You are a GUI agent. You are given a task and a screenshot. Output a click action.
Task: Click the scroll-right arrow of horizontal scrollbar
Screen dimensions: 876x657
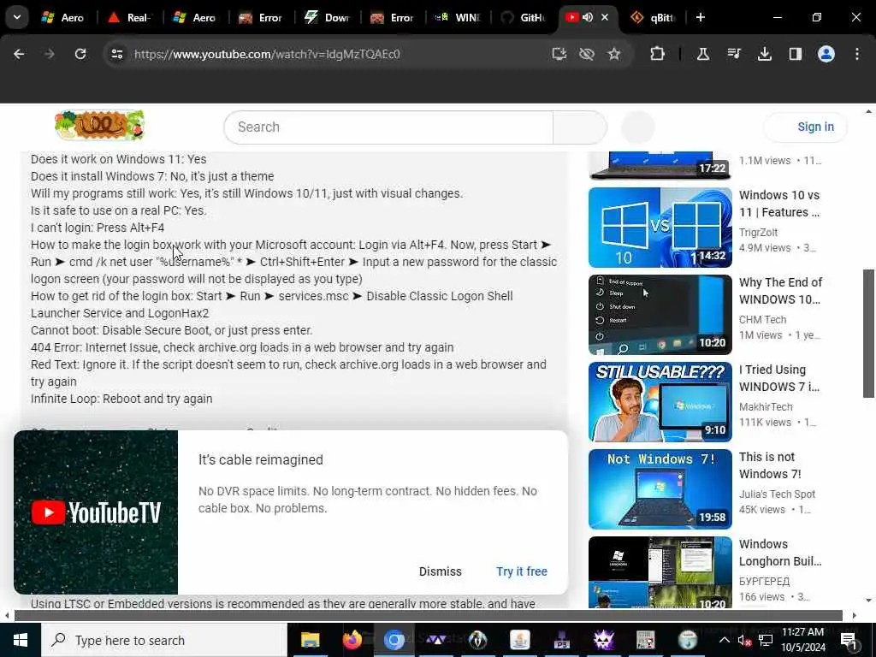pyautogui.click(x=855, y=616)
